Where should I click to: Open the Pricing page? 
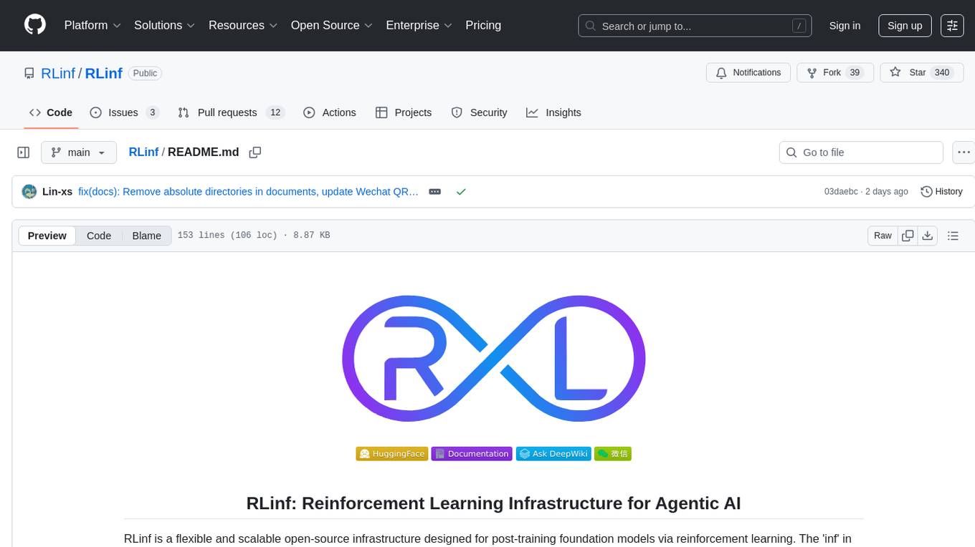point(483,25)
